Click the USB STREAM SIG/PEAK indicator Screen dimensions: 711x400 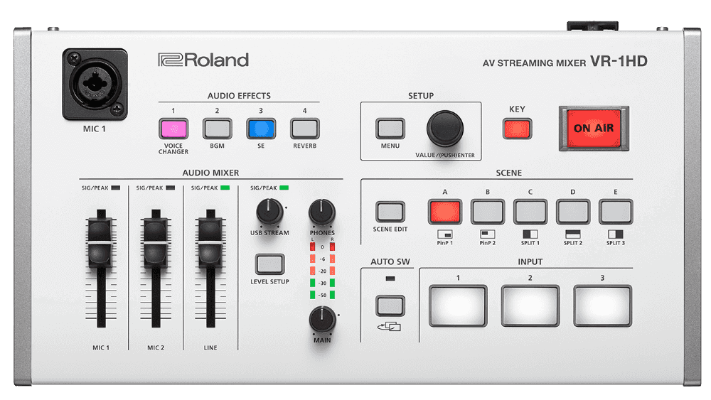(x=284, y=188)
